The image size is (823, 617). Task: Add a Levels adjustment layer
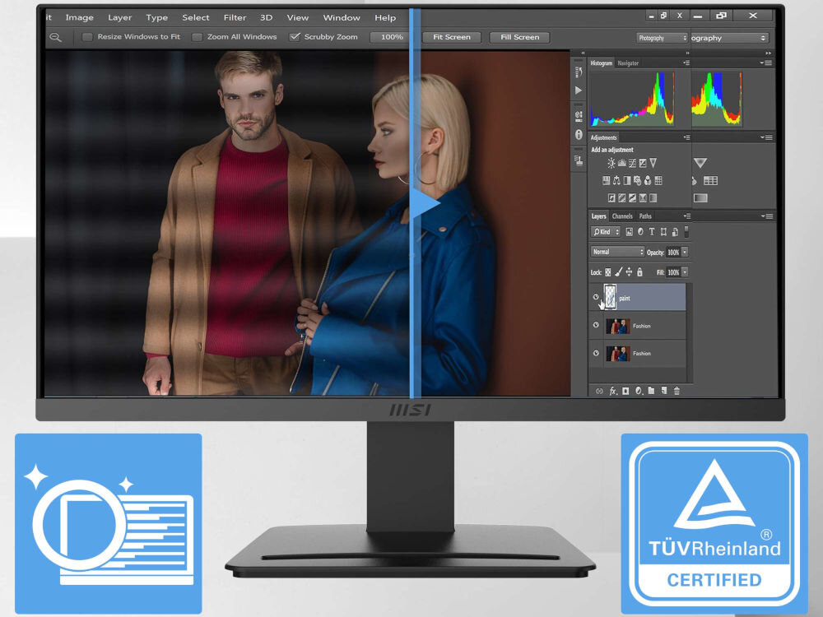pyautogui.click(x=621, y=164)
